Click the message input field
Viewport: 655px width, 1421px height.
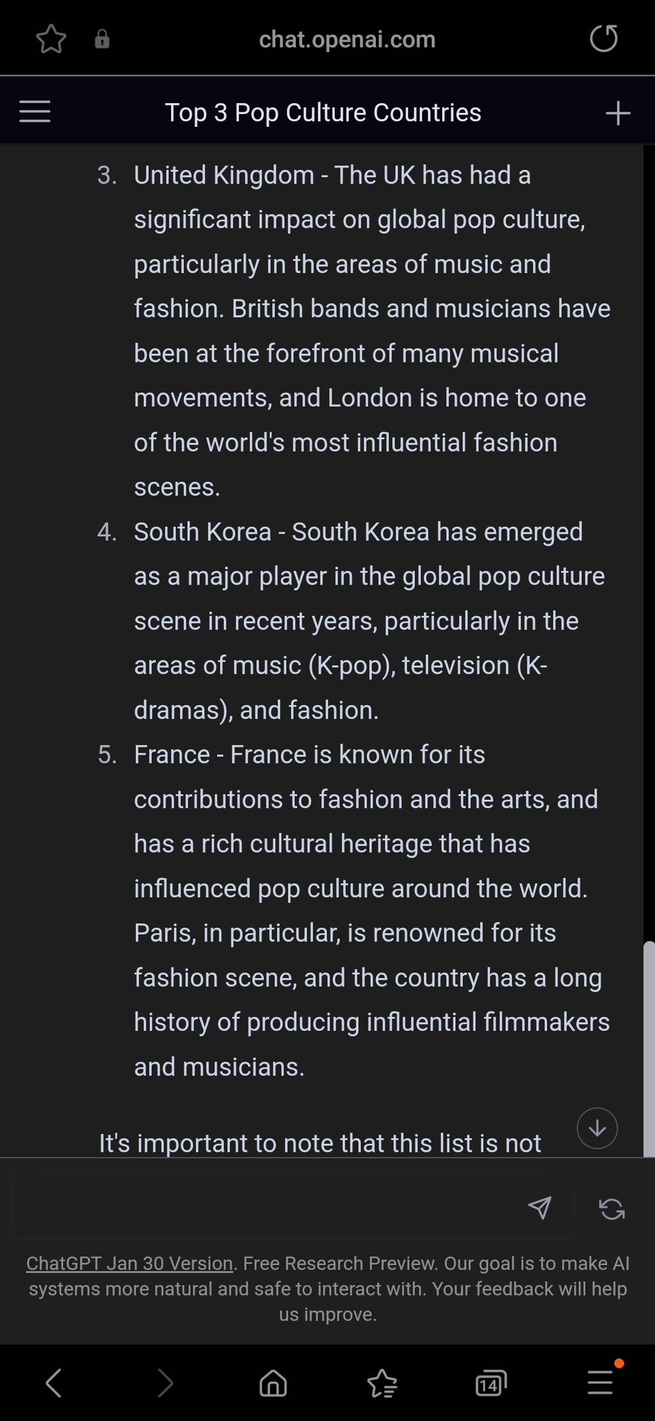click(x=267, y=1206)
